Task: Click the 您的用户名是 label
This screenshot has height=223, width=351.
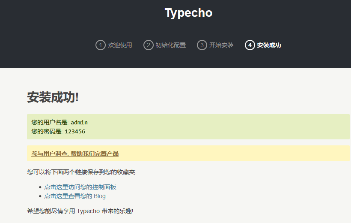Action: (x=50, y=122)
